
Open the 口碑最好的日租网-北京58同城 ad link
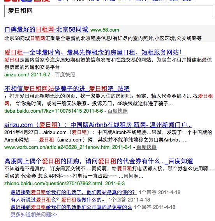(x=46, y=30)
